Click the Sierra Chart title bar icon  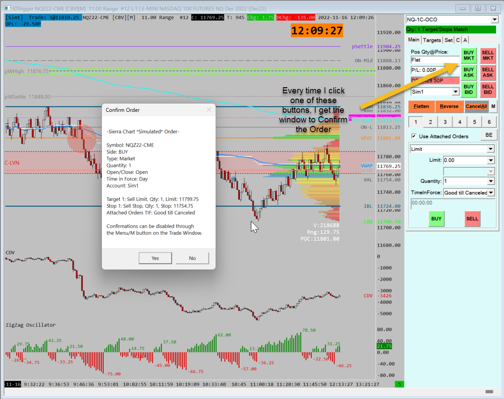(7, 8)
